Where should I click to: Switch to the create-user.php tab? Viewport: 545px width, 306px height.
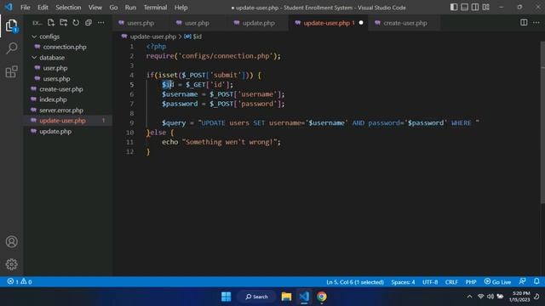point(405,23)
